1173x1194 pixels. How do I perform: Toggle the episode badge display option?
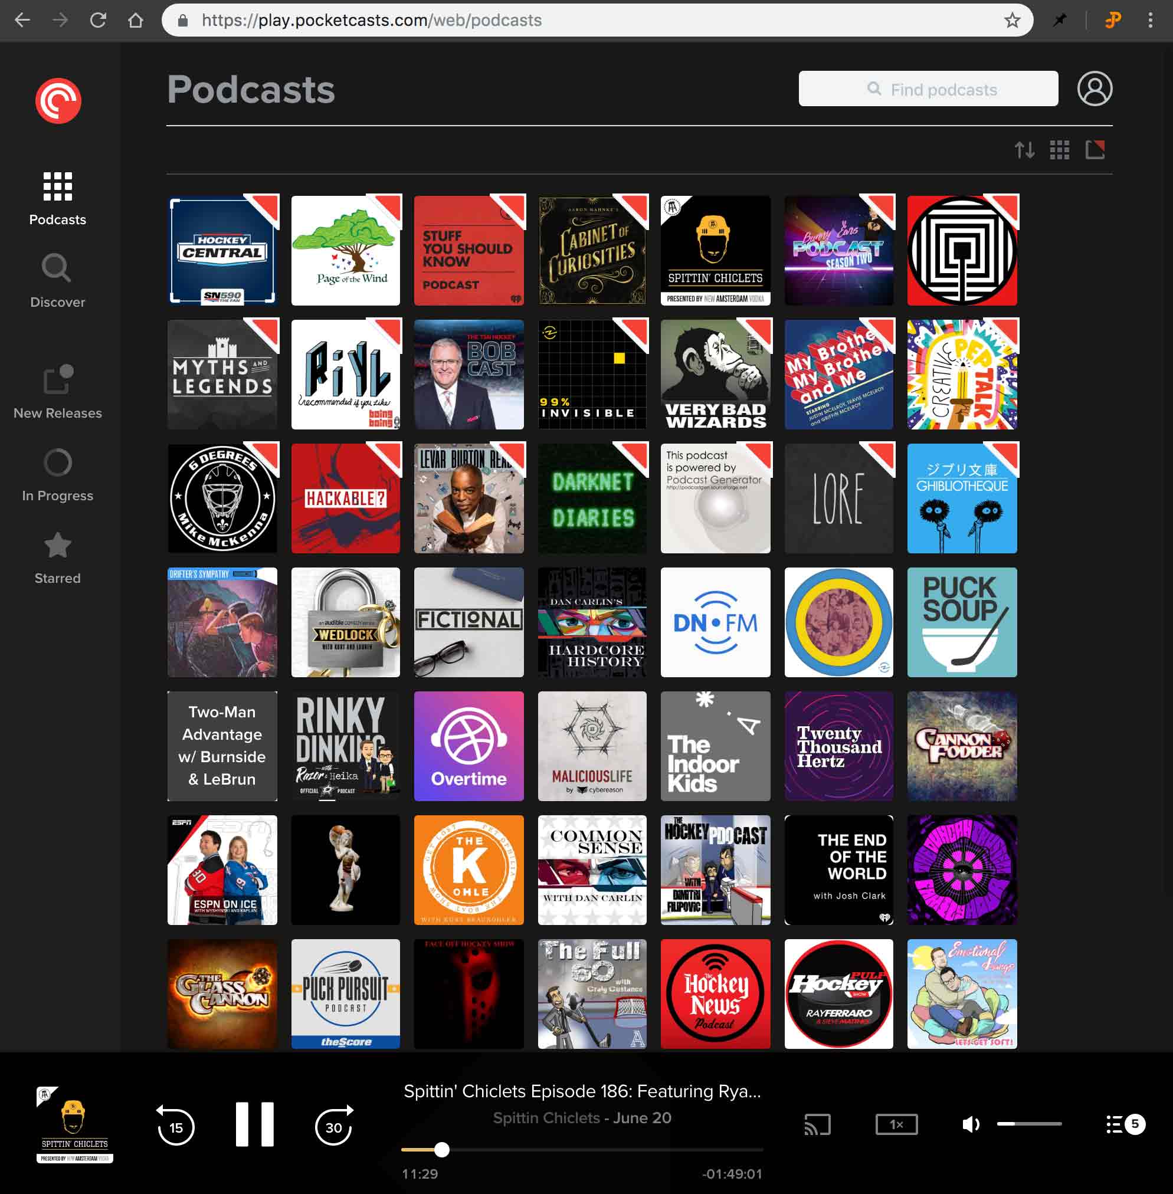[x=1095, y=150]
